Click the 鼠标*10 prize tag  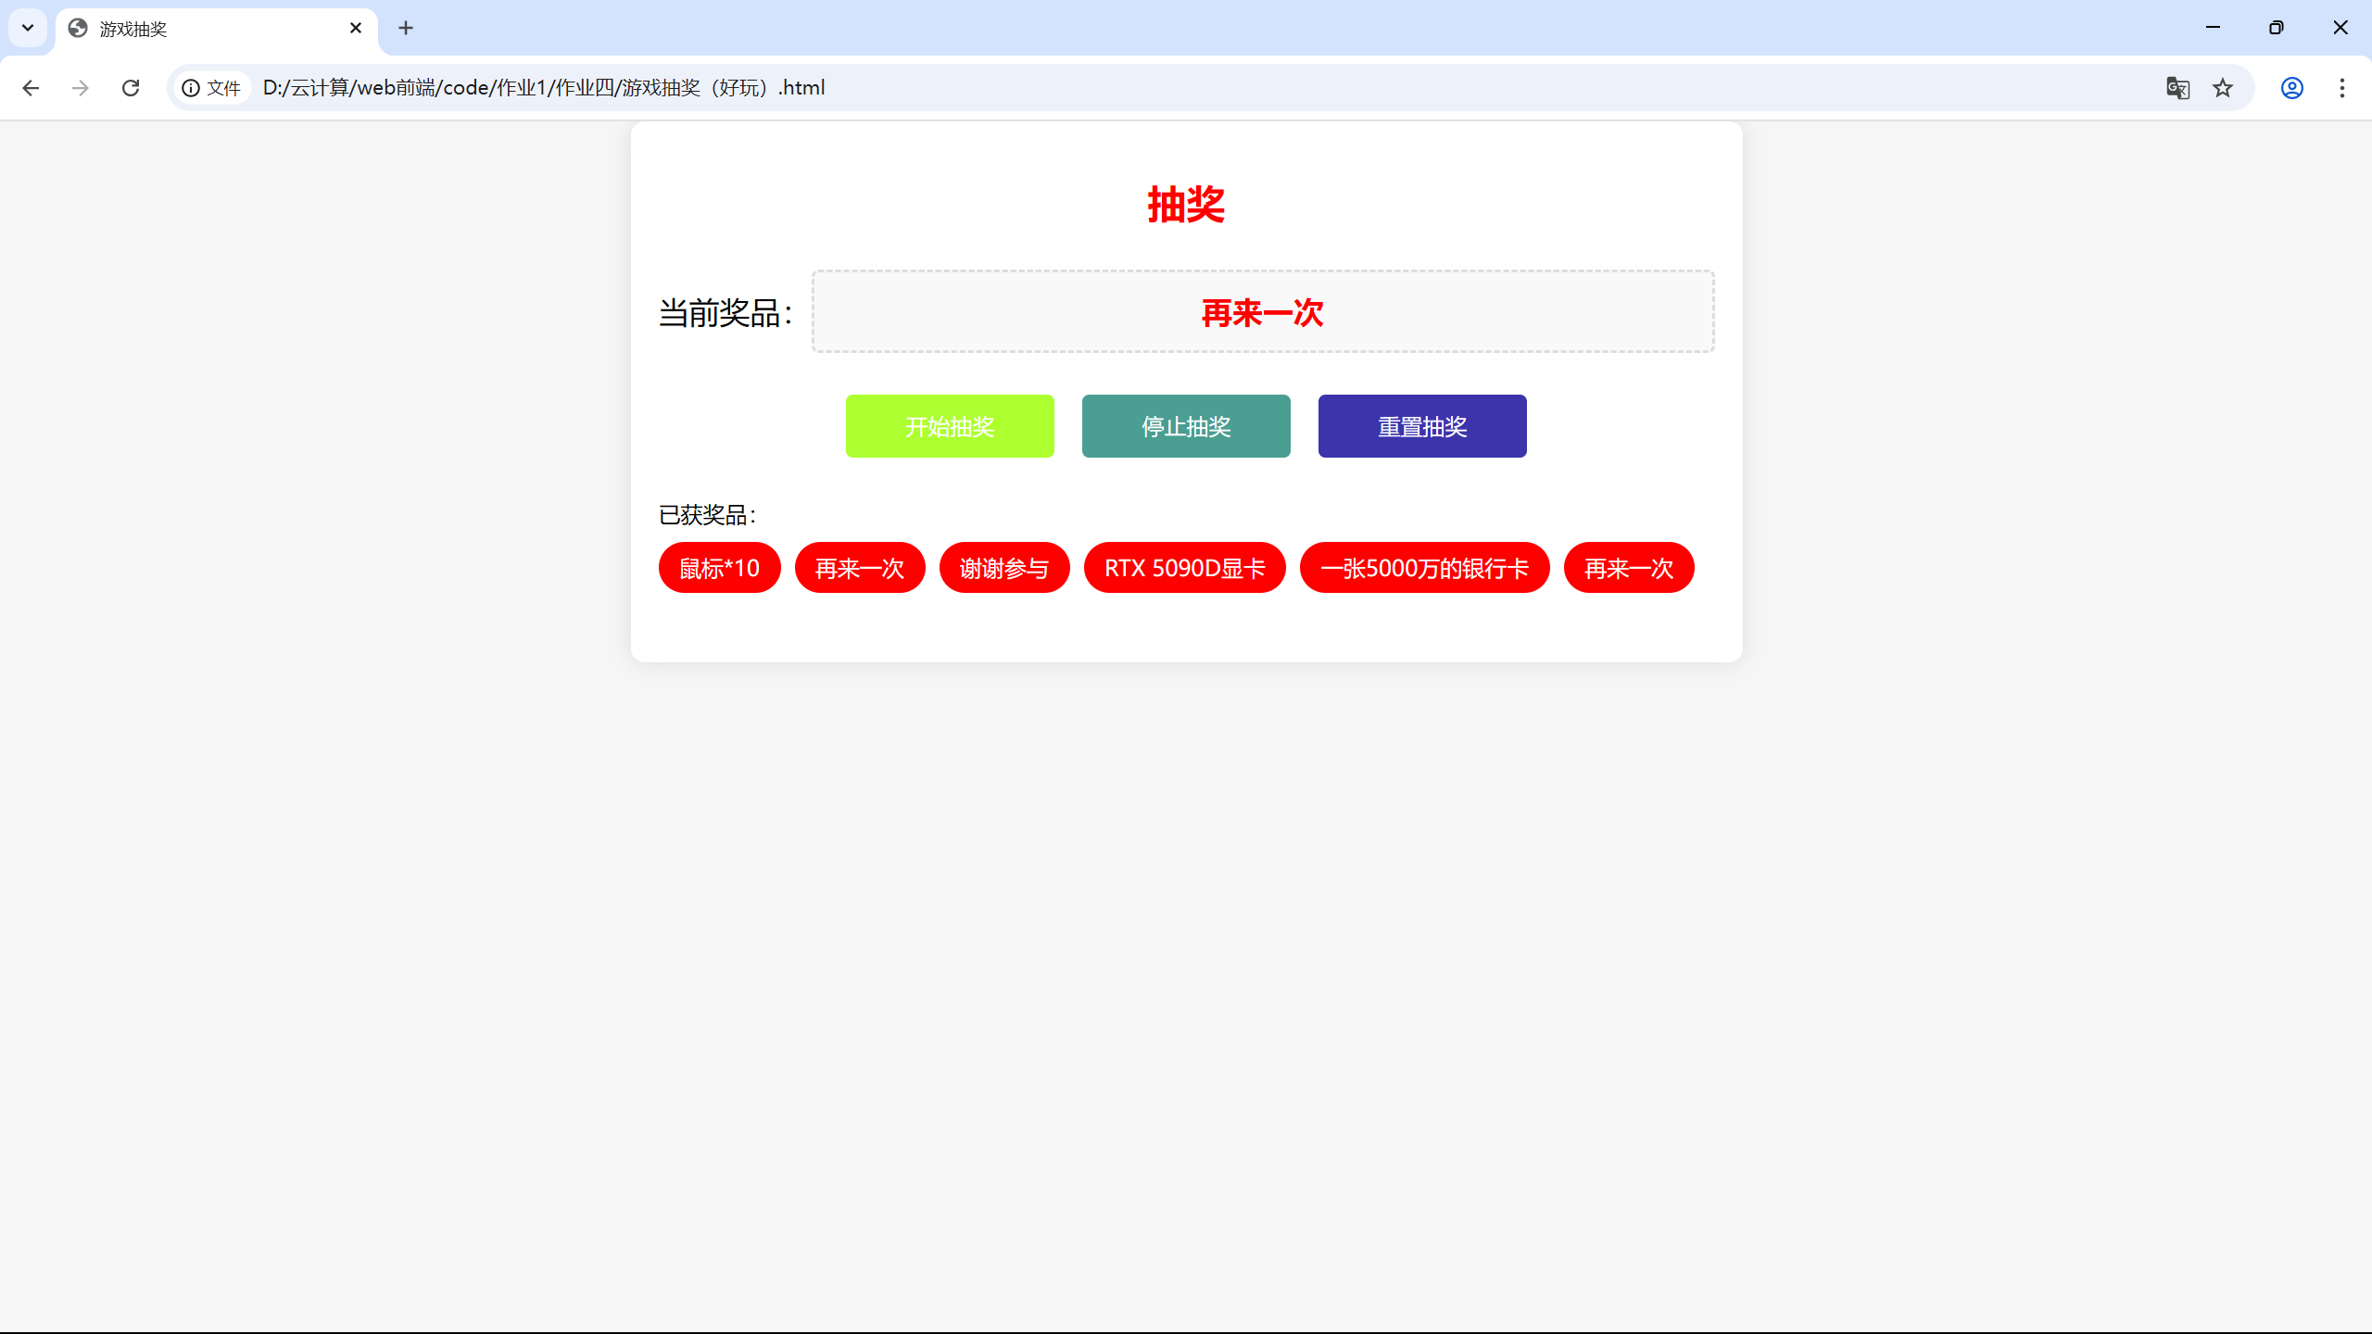720,568
